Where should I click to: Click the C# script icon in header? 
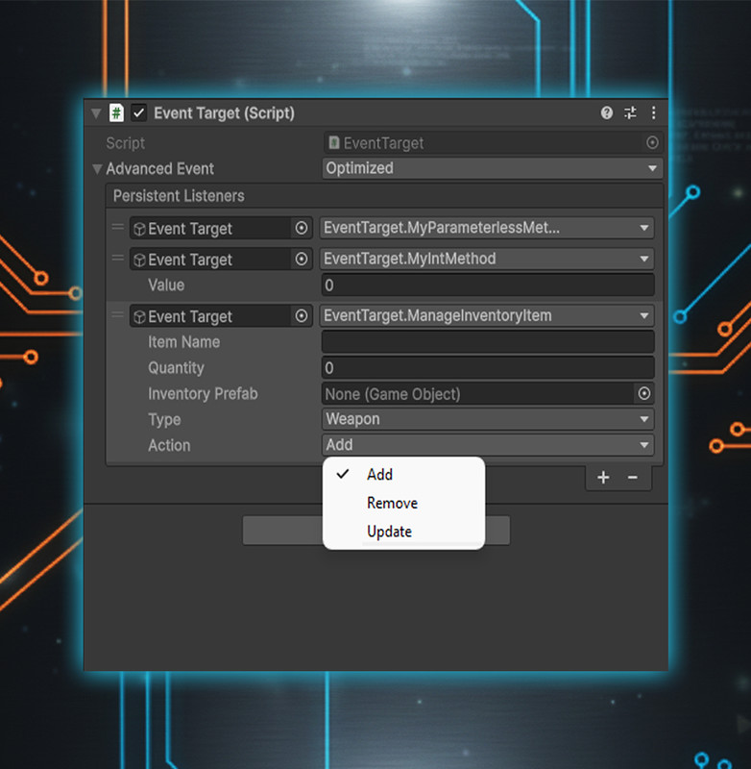point(116,113)
